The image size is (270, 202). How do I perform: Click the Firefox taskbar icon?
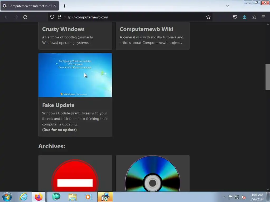pos(39,197)
